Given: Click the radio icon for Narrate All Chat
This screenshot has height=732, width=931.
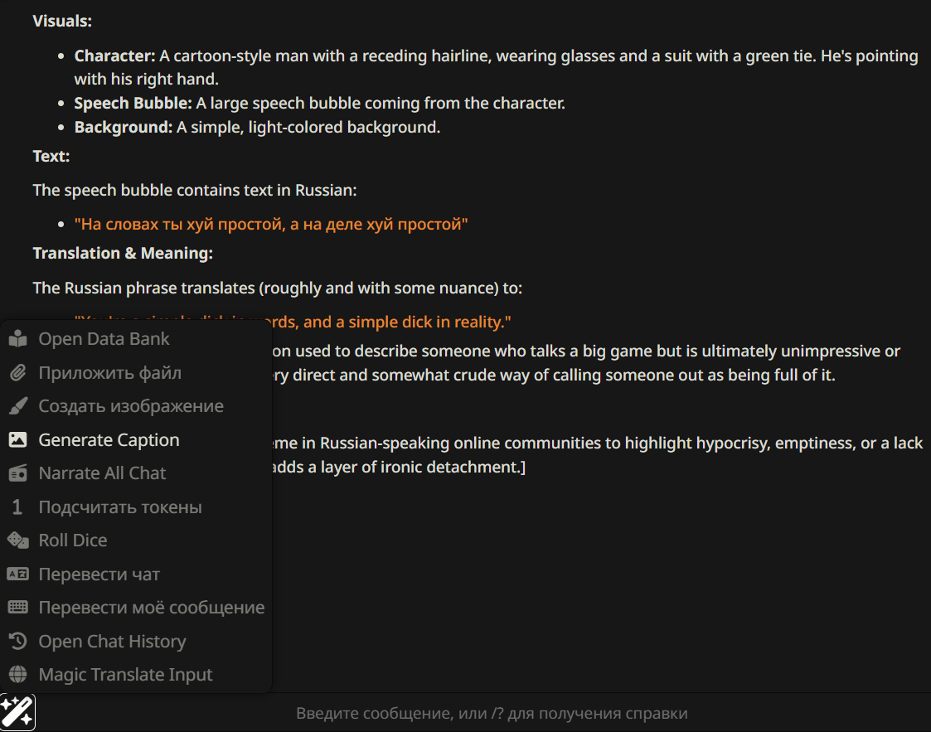Looking at the screenshot, I should 17,473.
